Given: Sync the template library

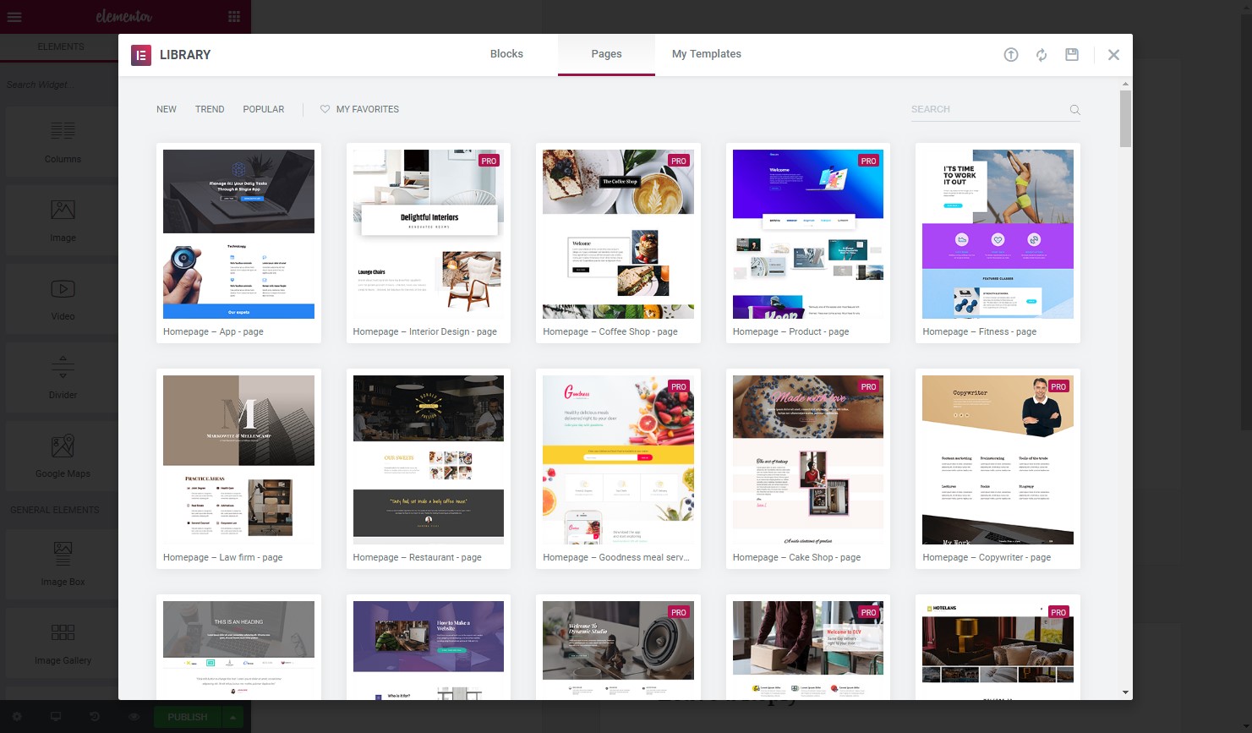Looking at the screenshot, I should pyautogui.click(x=1041, y=54).
